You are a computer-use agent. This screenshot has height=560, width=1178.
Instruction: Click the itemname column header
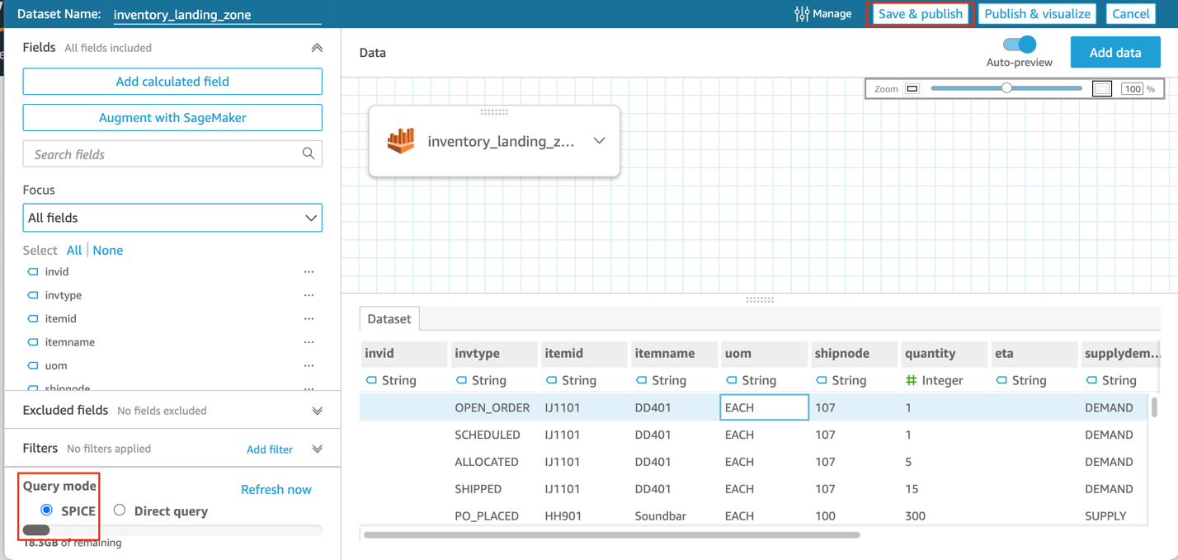tap(674, 353)
